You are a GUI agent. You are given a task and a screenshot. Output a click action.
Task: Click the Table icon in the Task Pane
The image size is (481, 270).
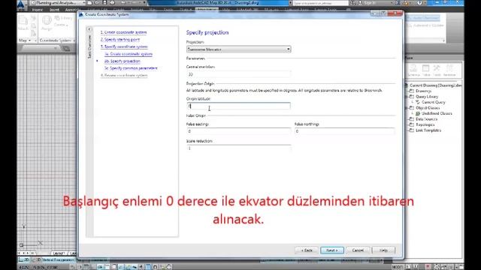[426, 70]
